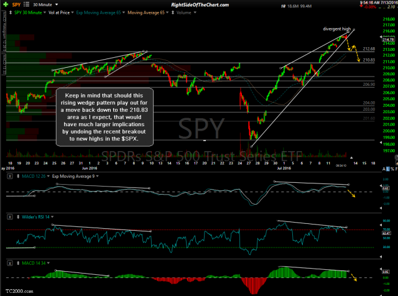Open the Wilder's RSI 14 dropdown
398x296 pixels.
point(52,217)
